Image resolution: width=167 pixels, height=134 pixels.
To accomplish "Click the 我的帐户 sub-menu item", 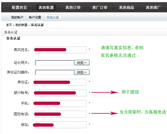I will (17, 17).
